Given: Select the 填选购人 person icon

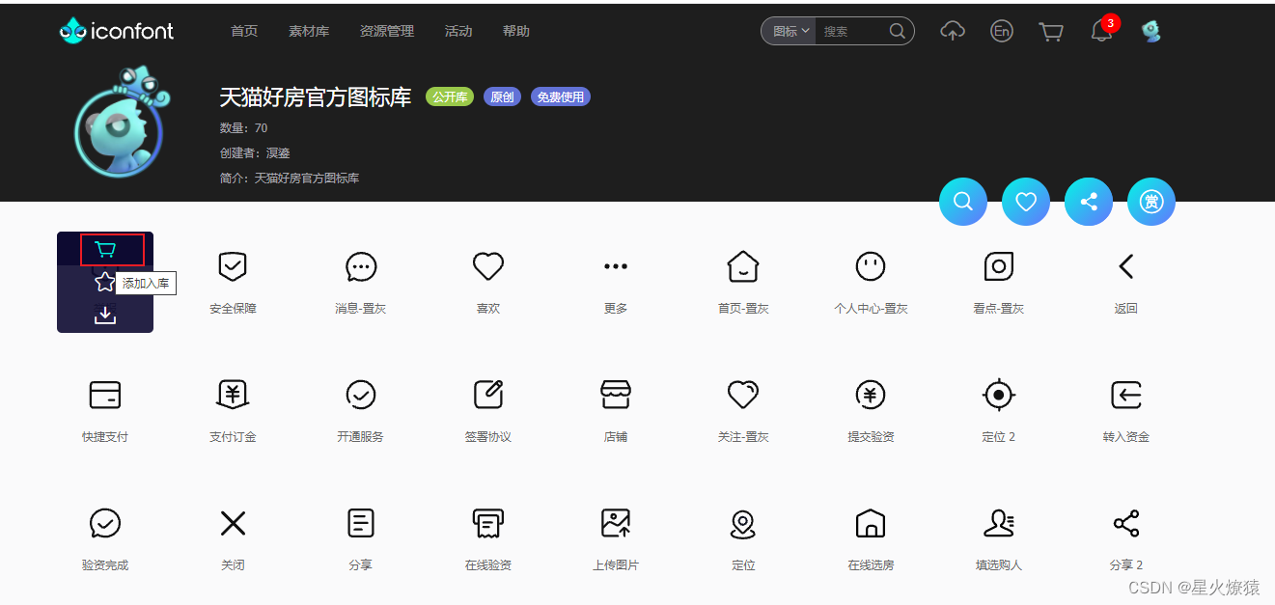Looking at the screenshot, I should pyautogui.click(x=999, y=523).
